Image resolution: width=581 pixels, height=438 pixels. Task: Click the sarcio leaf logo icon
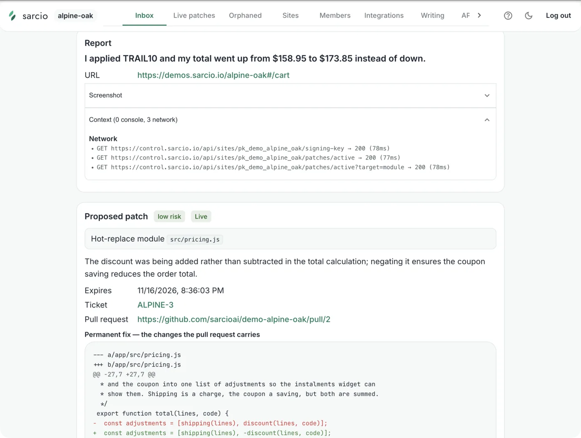12,16
